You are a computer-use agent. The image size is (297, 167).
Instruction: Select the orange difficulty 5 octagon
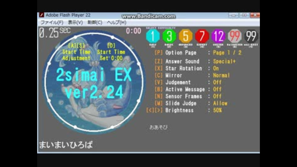click(x=186, y=36)
